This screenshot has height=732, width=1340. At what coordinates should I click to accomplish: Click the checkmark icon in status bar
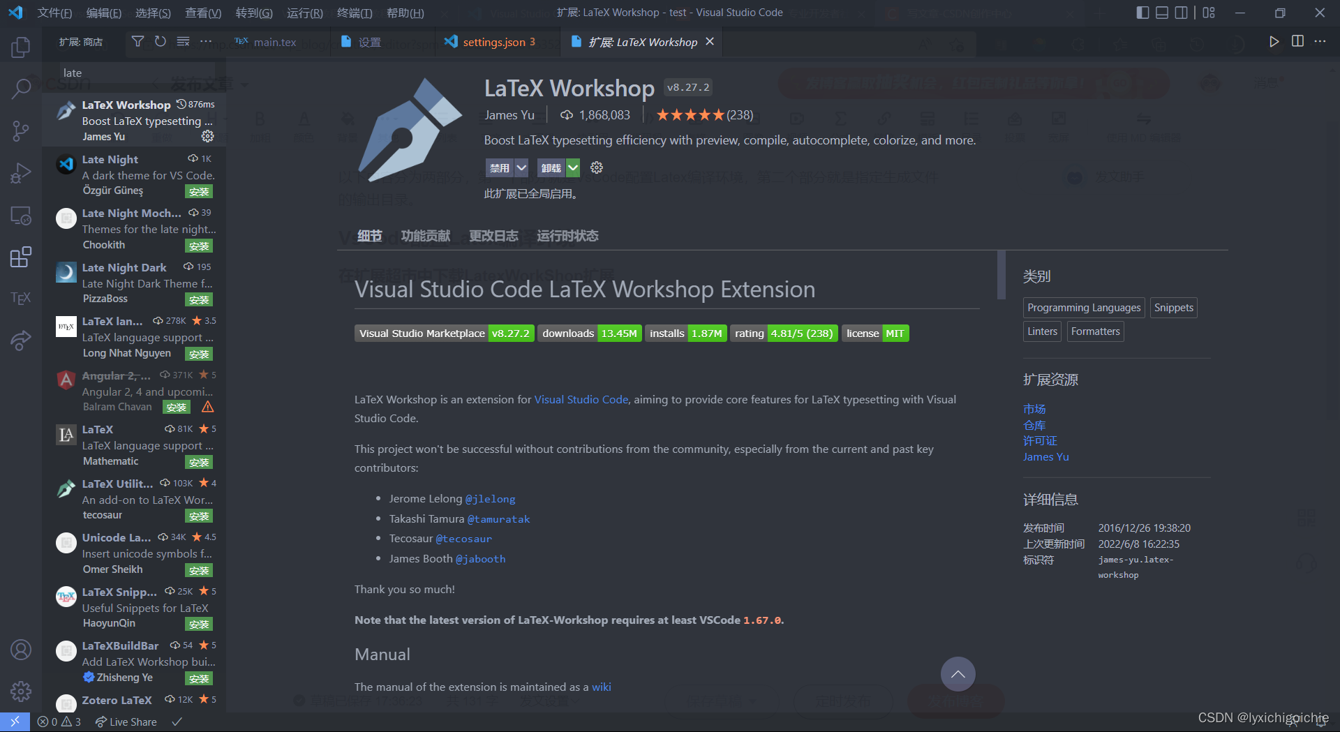tap(177, 722)
